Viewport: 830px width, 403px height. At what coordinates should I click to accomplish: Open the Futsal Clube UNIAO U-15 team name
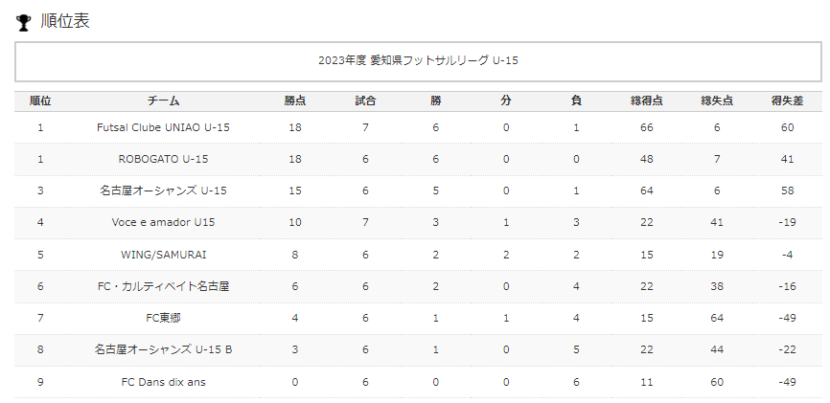tap(163, 127)
